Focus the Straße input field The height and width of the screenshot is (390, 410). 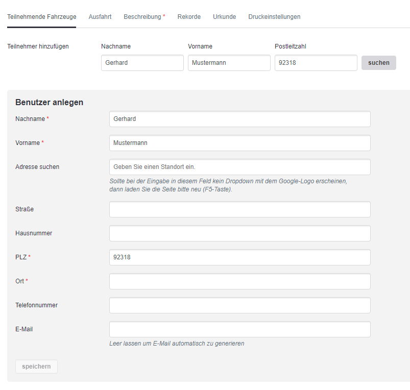pyautogui.click(x=240, y=209)
